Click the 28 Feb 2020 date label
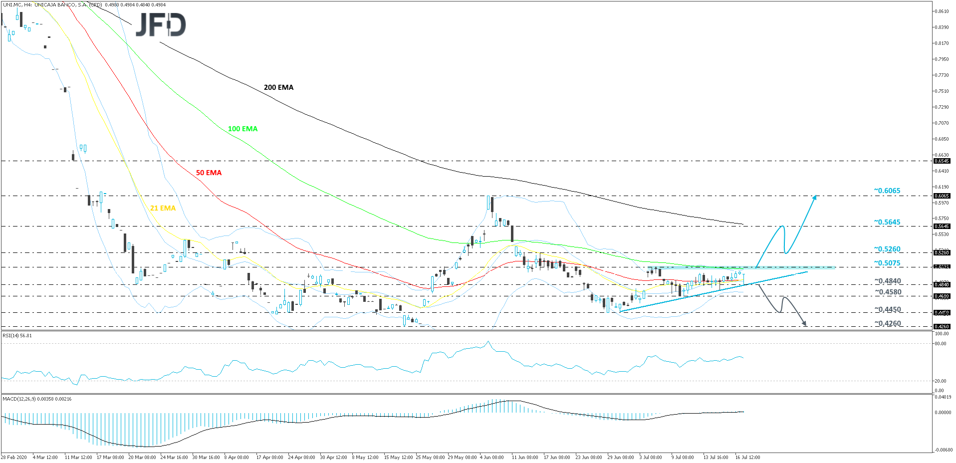 (14, 457)
